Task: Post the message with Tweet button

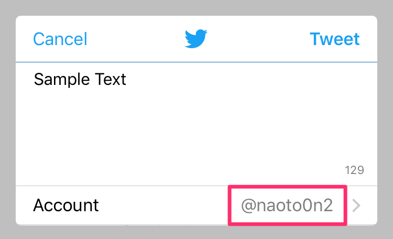Action: [x=335, y=39]
